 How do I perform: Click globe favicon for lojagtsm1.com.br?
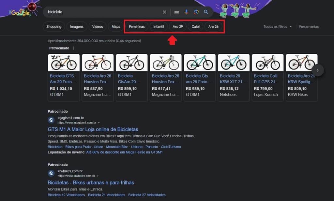click(51, 120)
